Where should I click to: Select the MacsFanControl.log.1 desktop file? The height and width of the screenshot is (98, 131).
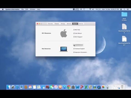(x=124, y=41)
